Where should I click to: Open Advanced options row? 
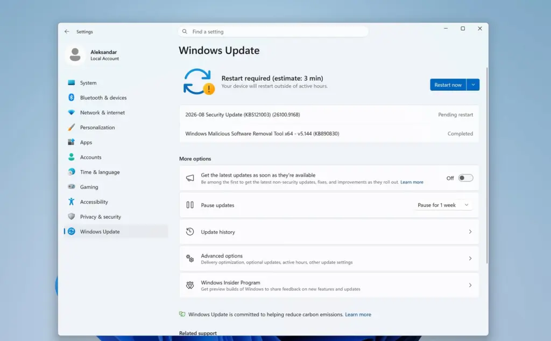pyautogui.click(x=329, y=258)
